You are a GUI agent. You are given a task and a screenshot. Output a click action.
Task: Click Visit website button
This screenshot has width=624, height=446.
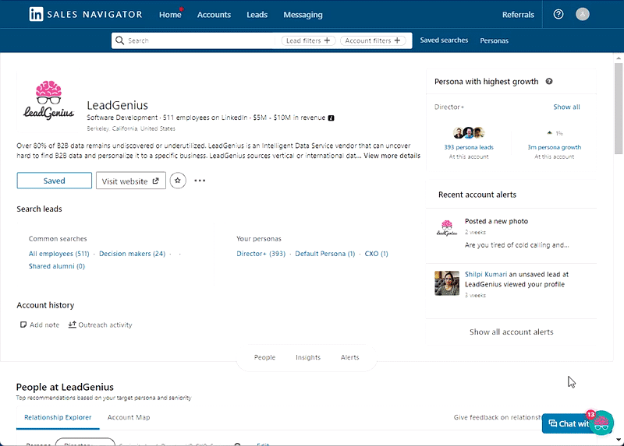tap(131, 181)
